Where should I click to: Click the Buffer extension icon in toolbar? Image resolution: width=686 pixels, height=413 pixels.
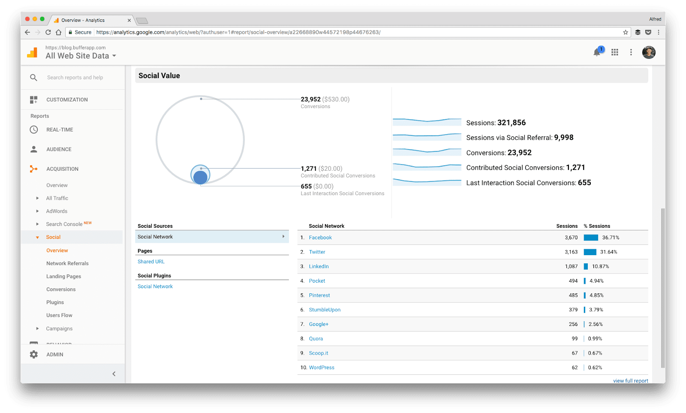click(x=638, y=32)
